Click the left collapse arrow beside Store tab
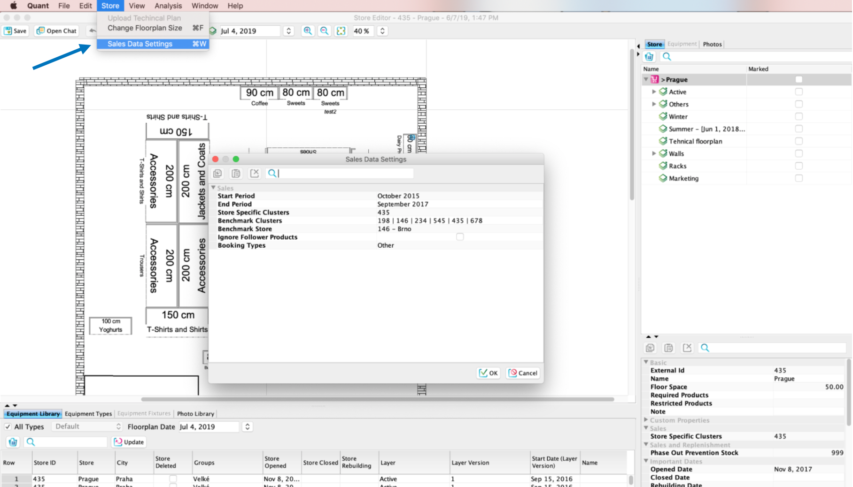 coord(638,46)
